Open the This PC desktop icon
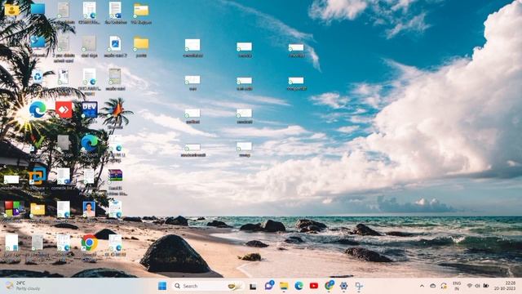 coord(38,9)
